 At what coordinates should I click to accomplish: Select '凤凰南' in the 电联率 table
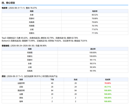tap(32, 22)
